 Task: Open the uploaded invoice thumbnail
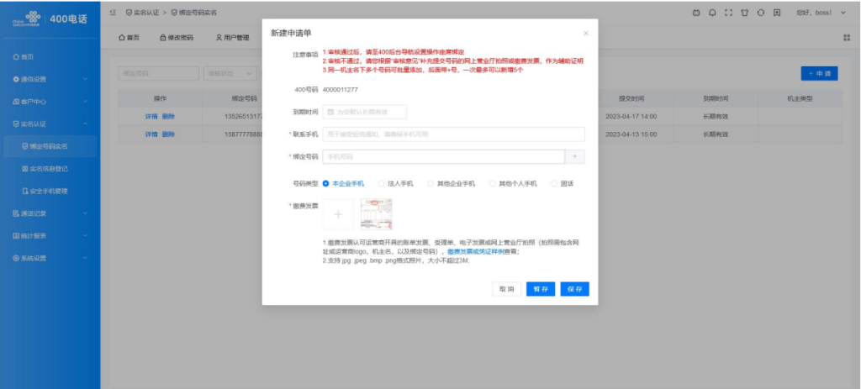point(376,214)
